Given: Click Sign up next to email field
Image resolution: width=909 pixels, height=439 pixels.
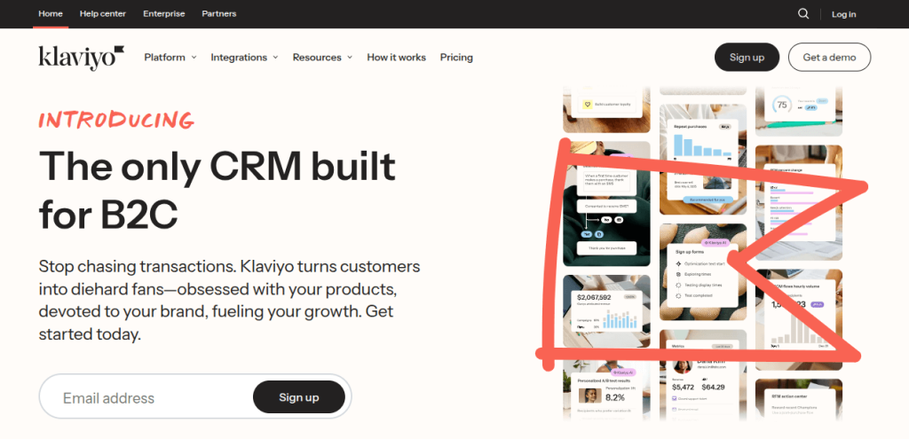Looking at the screenshot, I should [299, 397].
